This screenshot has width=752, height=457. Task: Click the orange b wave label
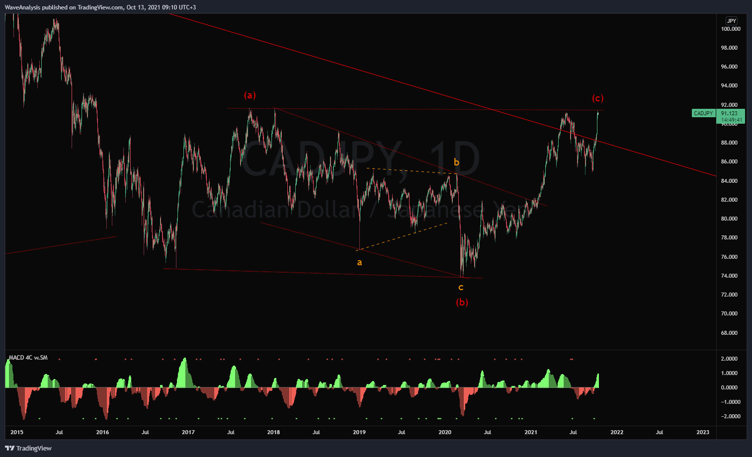tap(456, 162)
